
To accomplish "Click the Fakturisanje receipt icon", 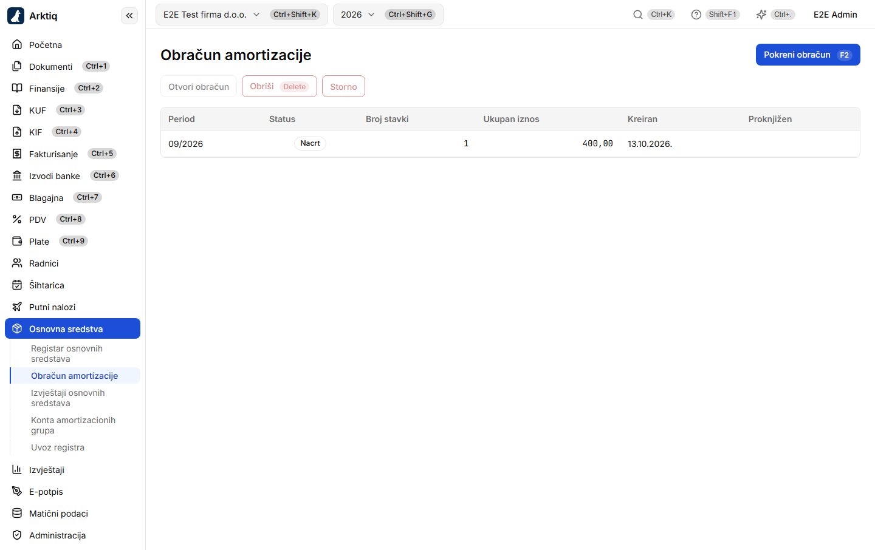I will click(x=17, y=154).
